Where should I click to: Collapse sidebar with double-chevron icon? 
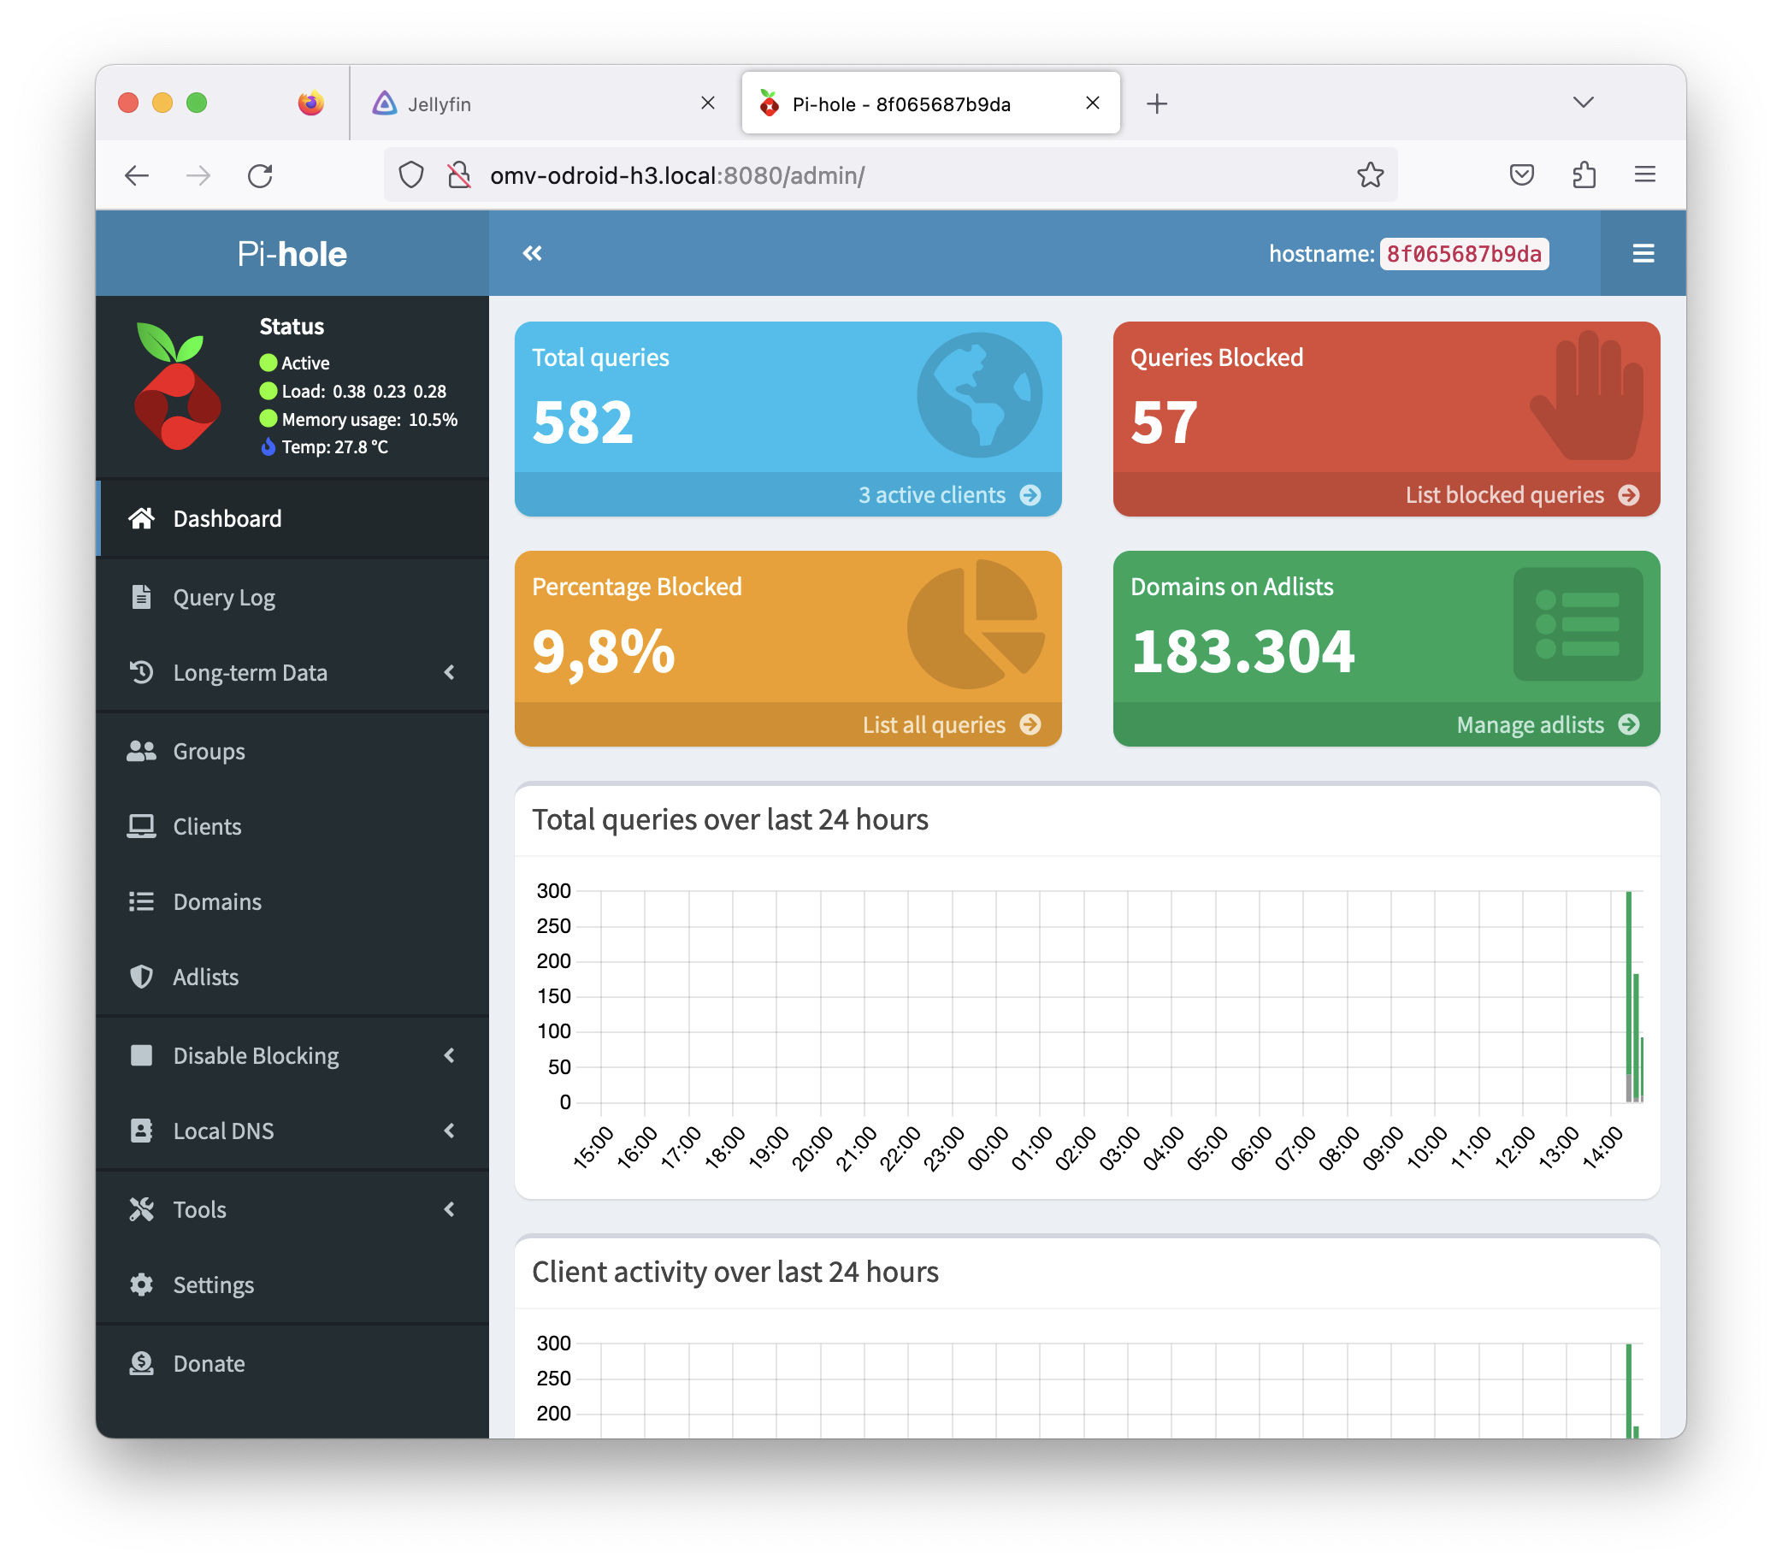point(532,254)
